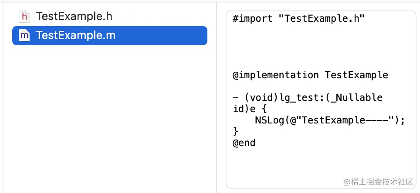This screenshot has width=420, height=193.
Task: Click the empty area below the file list
Action: click(x=109, y=122)
